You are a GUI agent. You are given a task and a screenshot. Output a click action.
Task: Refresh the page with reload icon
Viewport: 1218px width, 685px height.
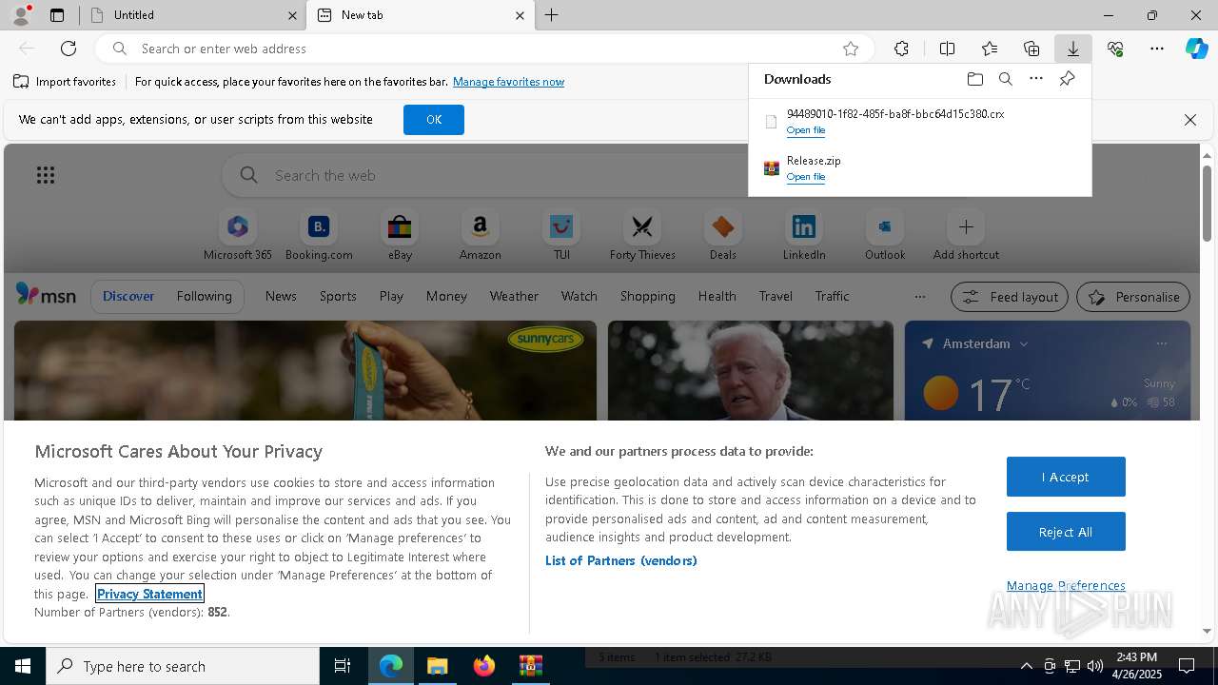point(69,49)
